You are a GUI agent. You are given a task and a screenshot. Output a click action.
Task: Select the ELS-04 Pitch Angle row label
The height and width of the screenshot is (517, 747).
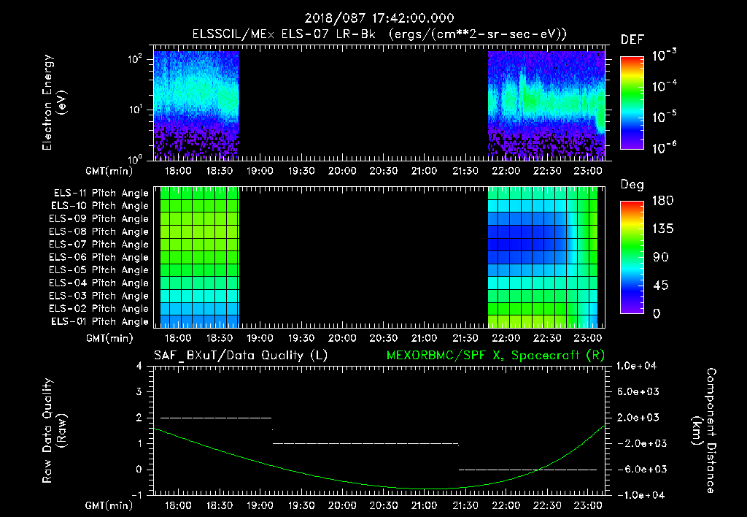point(98,283)
